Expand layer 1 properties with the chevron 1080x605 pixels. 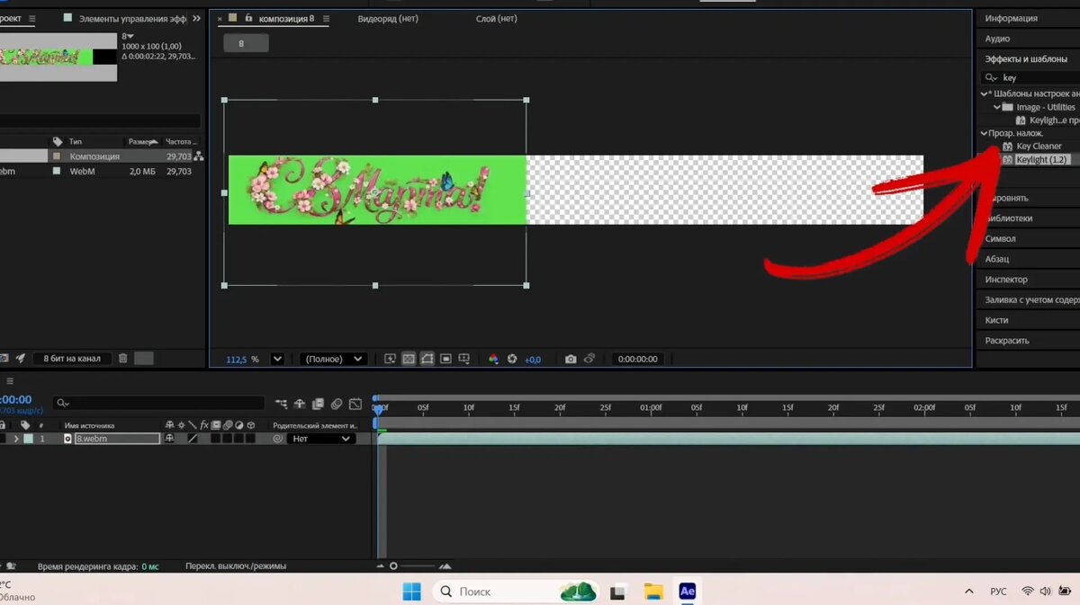pos(16,439)
